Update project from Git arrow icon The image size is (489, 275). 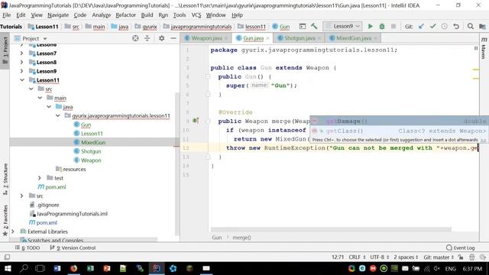pyautogui.click(x=421, y=27)
